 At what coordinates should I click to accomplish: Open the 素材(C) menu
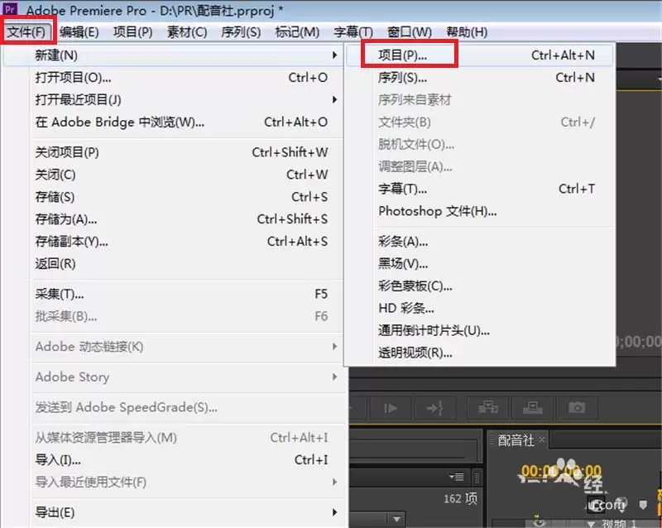coord(187,32)
